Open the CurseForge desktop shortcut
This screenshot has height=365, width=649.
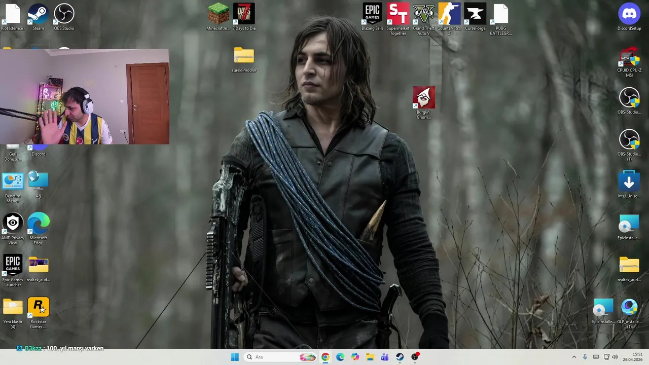[x=475, y=17]
